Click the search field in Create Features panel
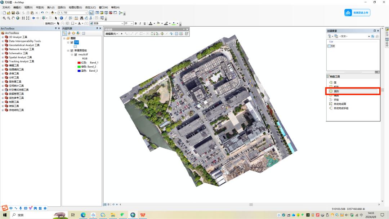389x219 pixels. 354,36
